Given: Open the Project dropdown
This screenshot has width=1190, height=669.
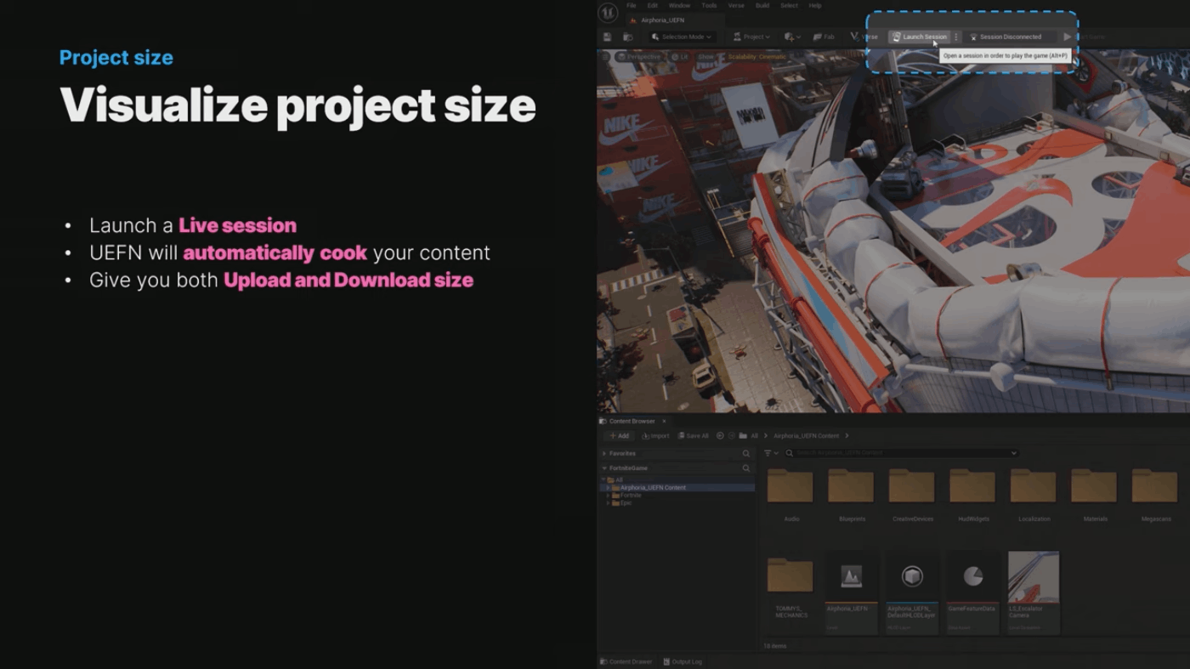Looking at the screenshot, I should pos(751,37).
